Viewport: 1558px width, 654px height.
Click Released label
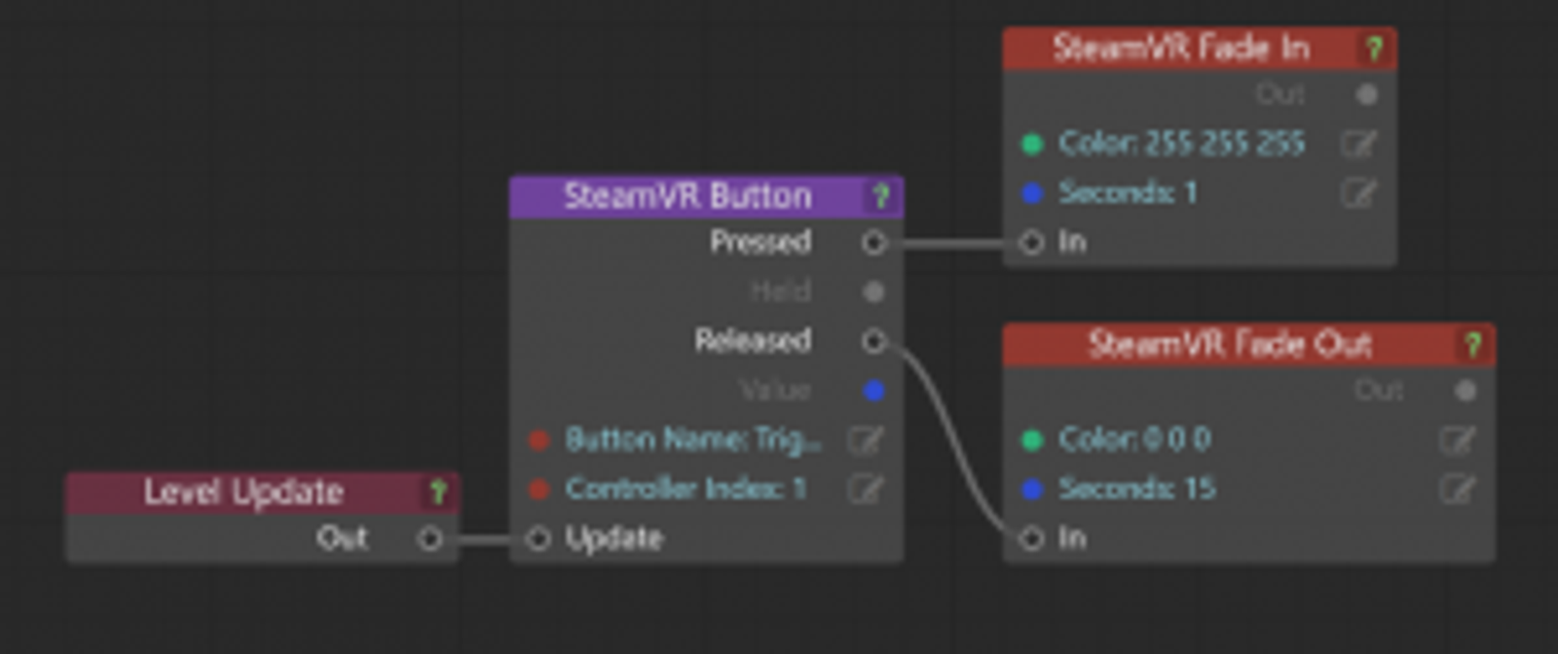click(753, 341)
